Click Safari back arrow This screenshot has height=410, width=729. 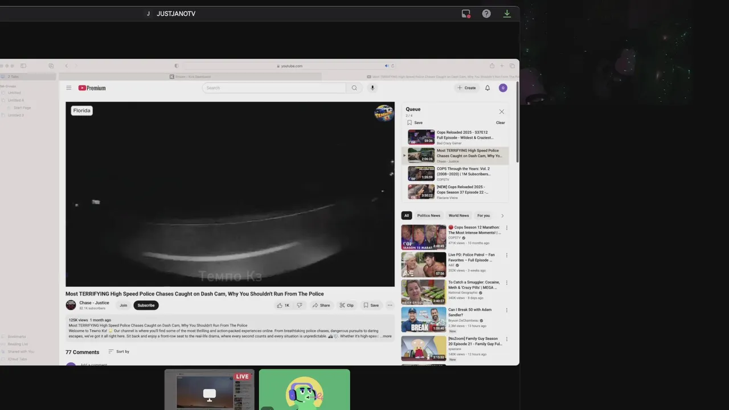coord(66,66)
